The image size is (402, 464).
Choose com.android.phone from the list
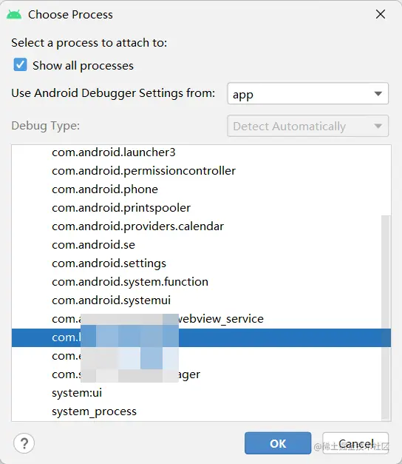click(201, 189)
